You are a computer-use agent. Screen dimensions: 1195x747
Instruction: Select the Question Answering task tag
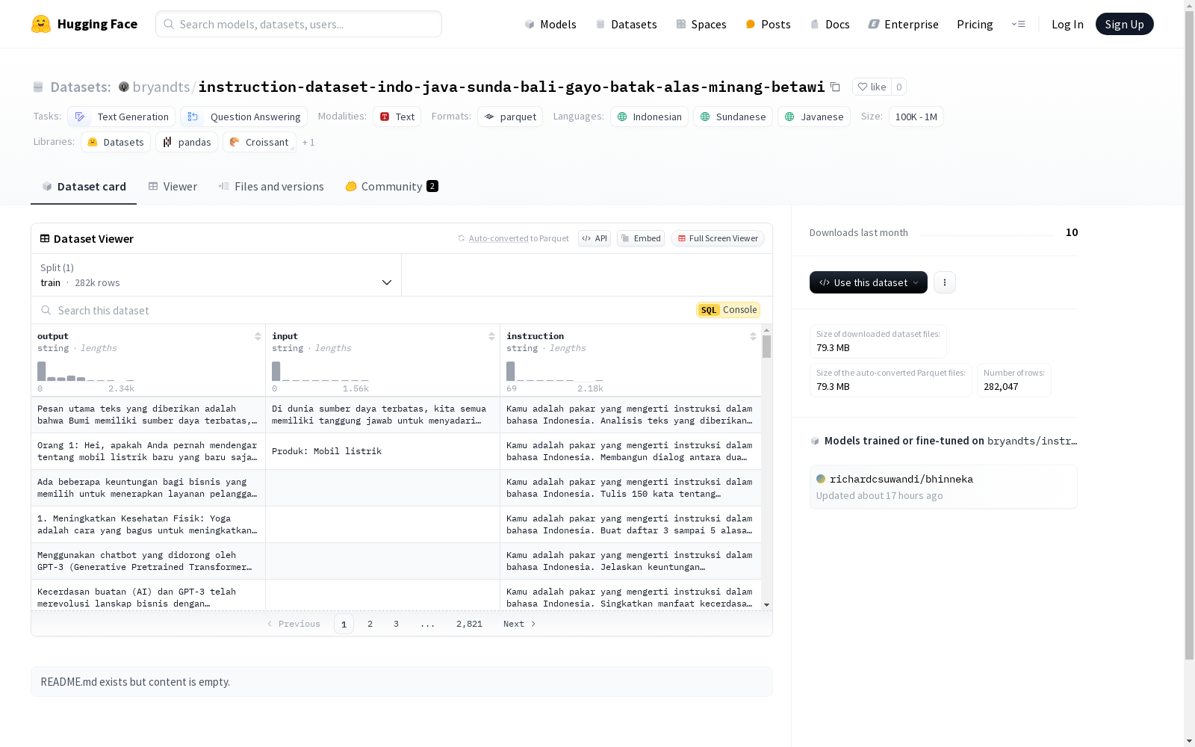[244, 117]
